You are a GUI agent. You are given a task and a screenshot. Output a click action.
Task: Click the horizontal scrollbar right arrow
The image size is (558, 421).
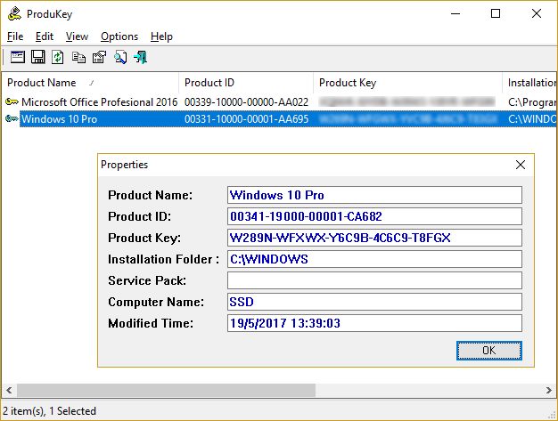pos(549,390)
